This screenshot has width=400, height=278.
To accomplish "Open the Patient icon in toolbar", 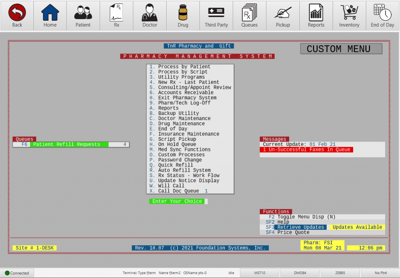I will click(83, 13).
